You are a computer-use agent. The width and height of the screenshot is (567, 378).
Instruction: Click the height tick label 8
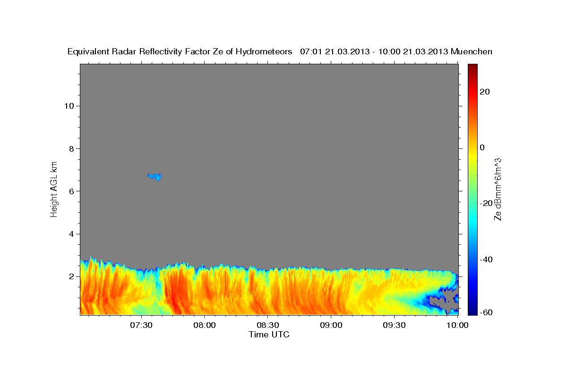(x=72, y=148)
